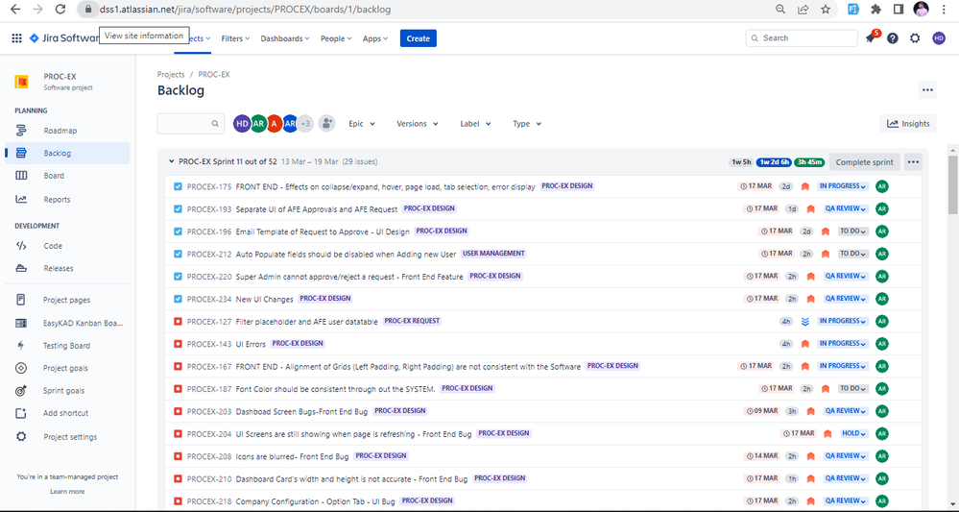Click the Search field in top bar
959x512 pixels.
802,37
